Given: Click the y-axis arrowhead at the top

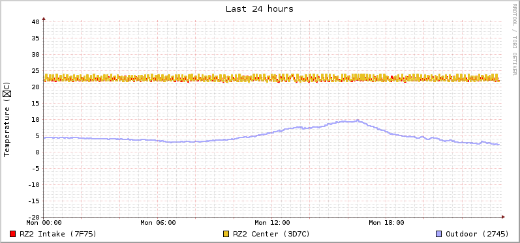Looking at the screenshot, I should (44, 19).
